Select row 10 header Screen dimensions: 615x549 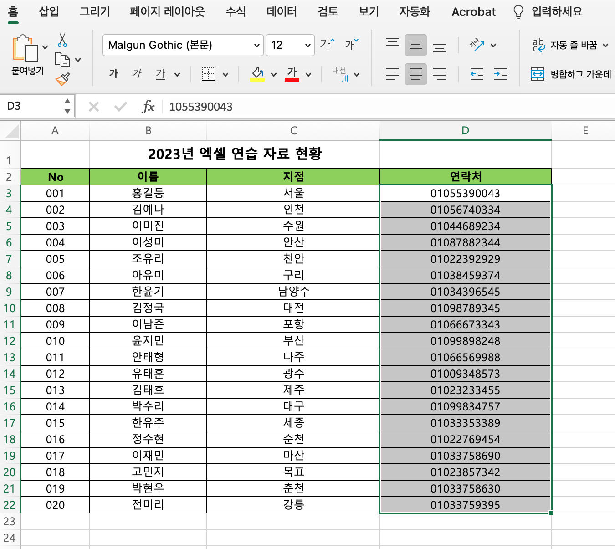[10, 308]
